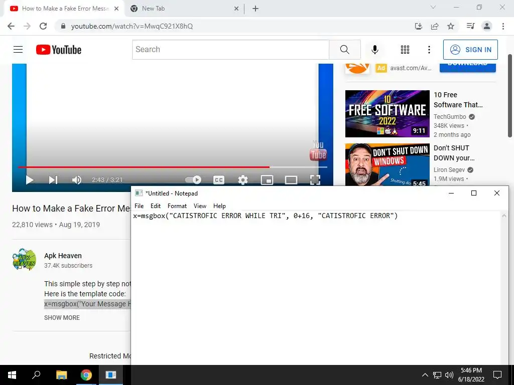Image resolution: width=514 pixels, height=385 pixels.
Task: Open the Apk Heaven channel name
Action: point(63,256)
